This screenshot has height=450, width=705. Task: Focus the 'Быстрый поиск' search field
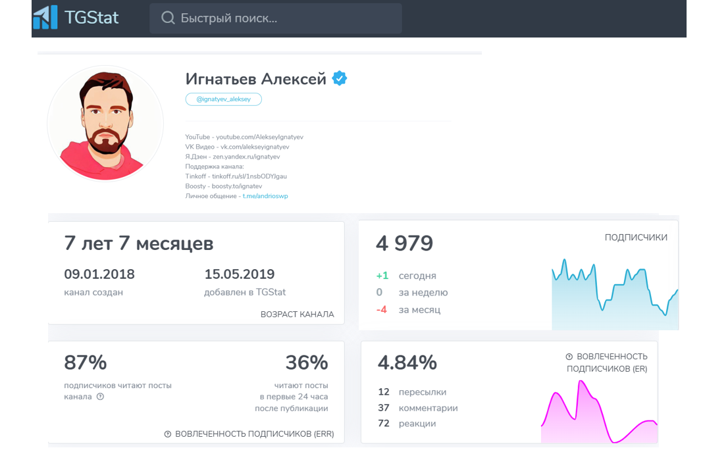pyautogui.click(x=283, y=18)
